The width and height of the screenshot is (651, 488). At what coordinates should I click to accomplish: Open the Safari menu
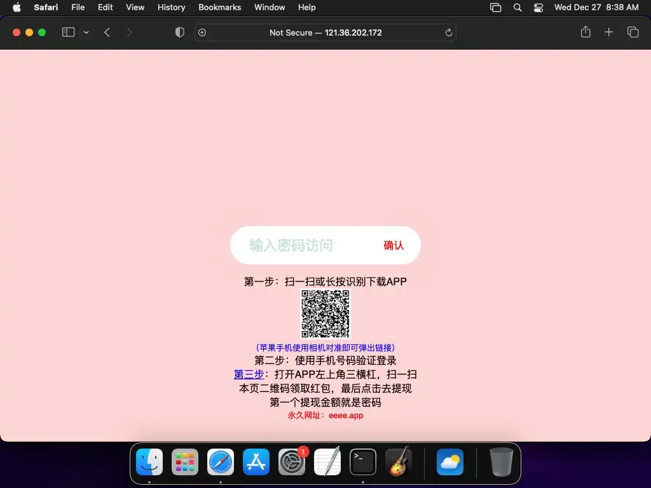coord(46,7)
